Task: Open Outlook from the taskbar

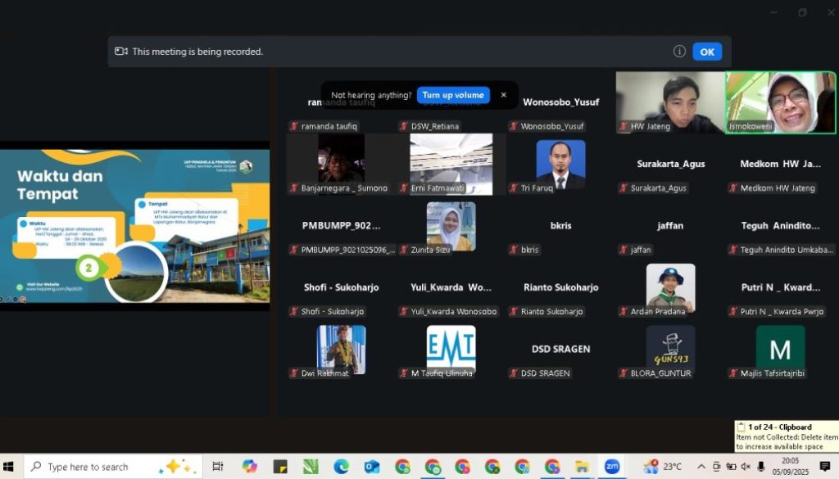Action: tap(372, 467)
